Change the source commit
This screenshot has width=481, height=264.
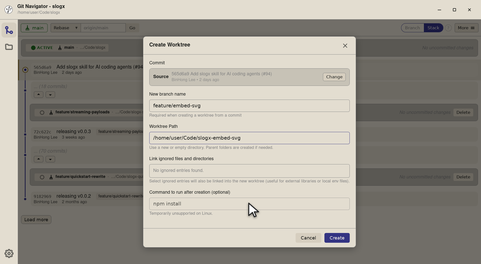(x=334, y=77)
